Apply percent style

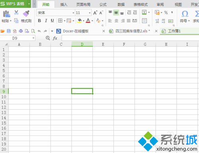(166, 13)
